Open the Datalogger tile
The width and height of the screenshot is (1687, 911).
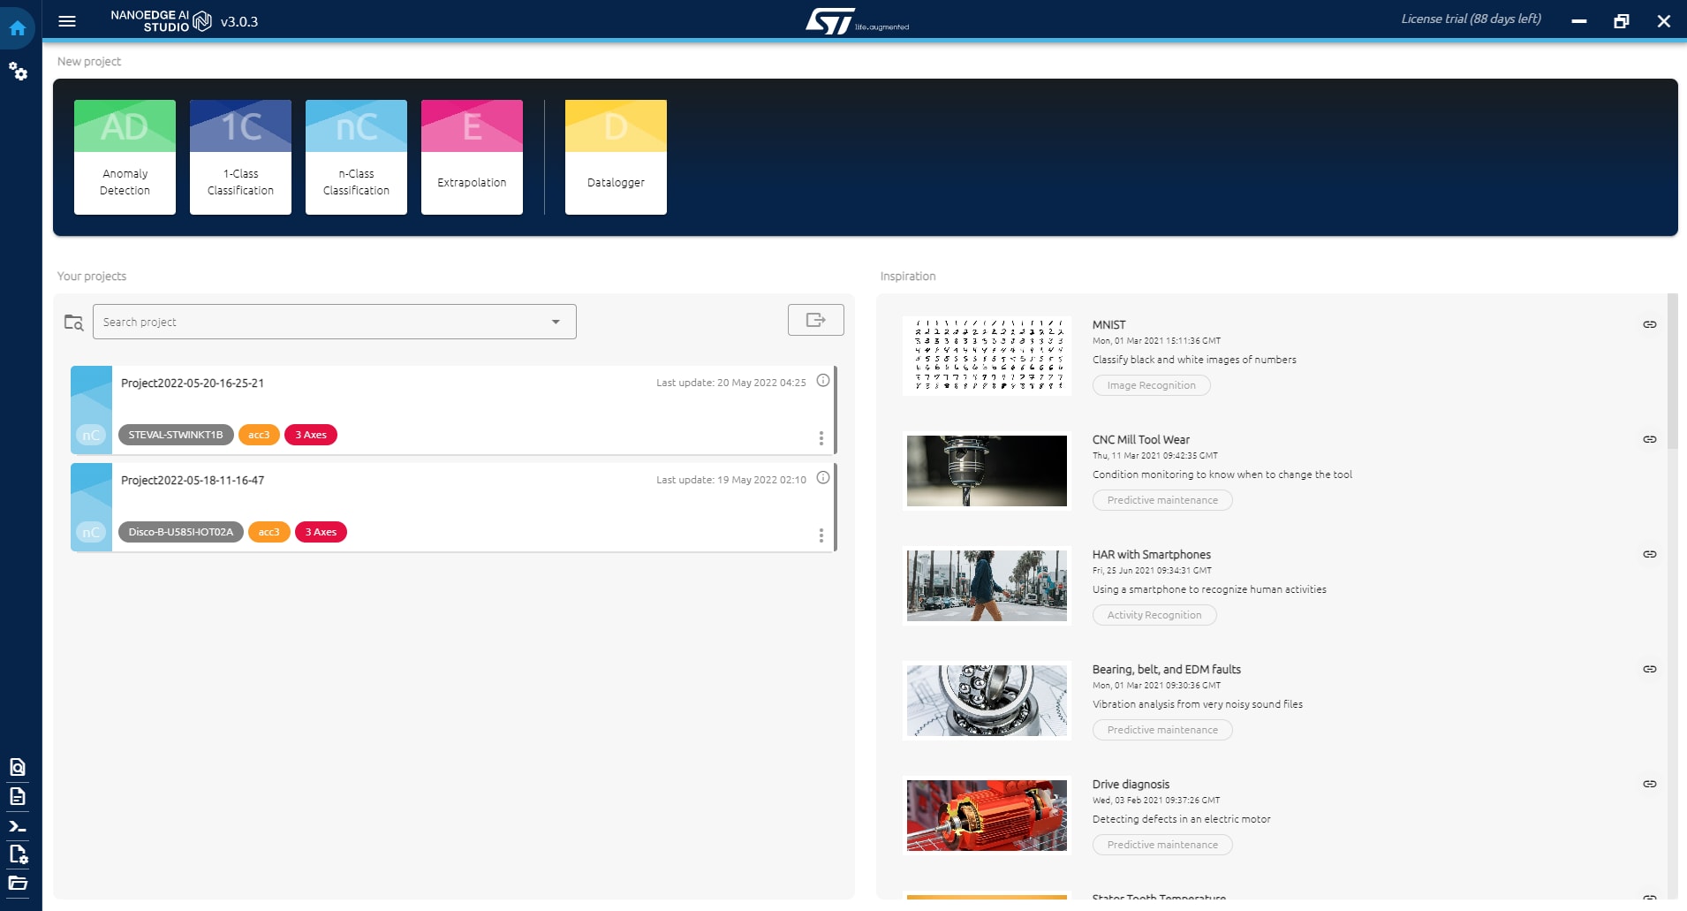point(616,157)
